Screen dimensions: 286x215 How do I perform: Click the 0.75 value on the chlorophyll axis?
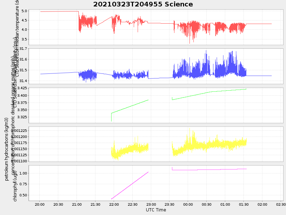(x=23, y=184)
